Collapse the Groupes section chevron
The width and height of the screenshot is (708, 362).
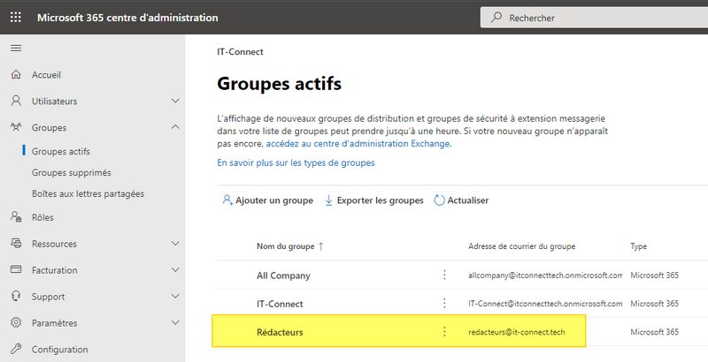175,128
